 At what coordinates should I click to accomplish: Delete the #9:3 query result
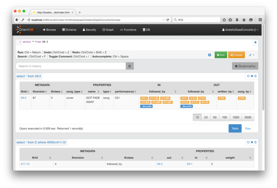tap(256, 76)
